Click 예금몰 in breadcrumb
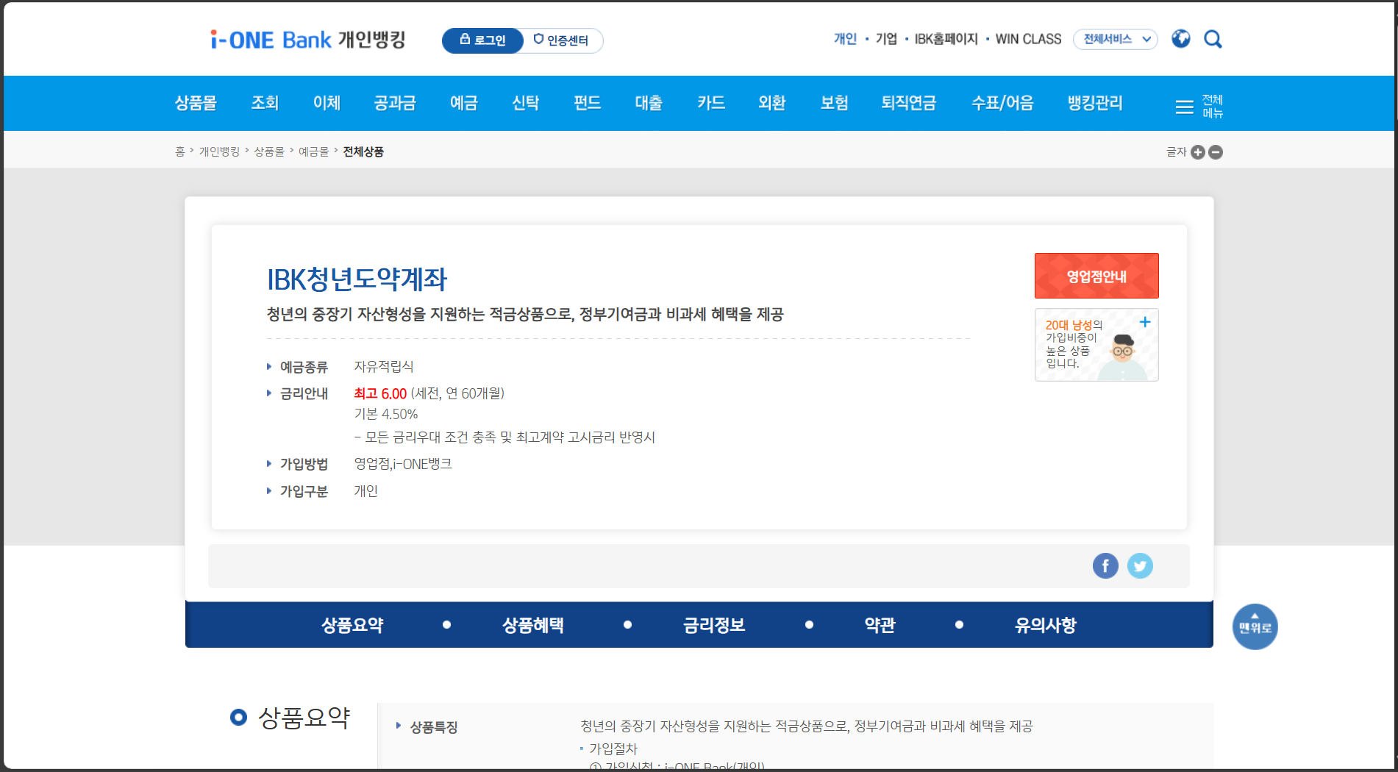 point(313,151)
